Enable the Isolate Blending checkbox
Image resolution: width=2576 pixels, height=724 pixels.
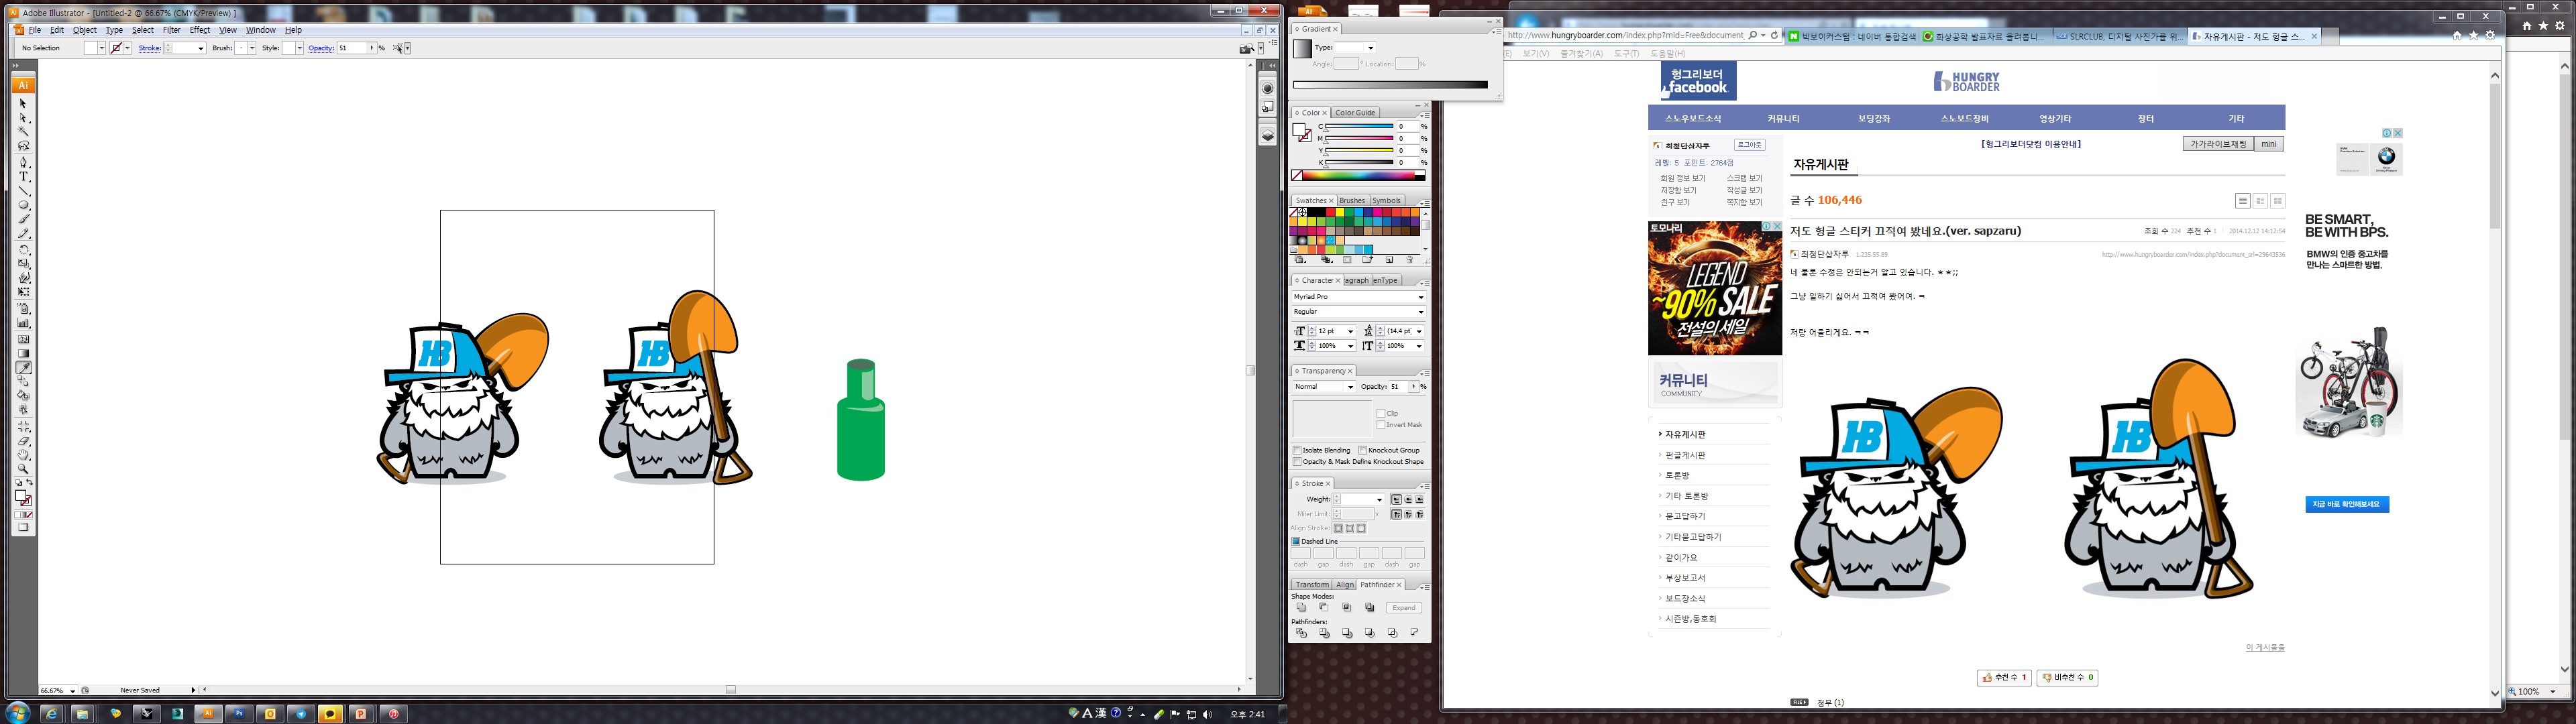point(1297,450)
